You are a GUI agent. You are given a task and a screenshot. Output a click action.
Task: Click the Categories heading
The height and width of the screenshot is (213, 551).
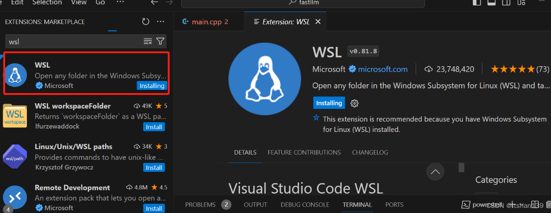pos(496,180)
